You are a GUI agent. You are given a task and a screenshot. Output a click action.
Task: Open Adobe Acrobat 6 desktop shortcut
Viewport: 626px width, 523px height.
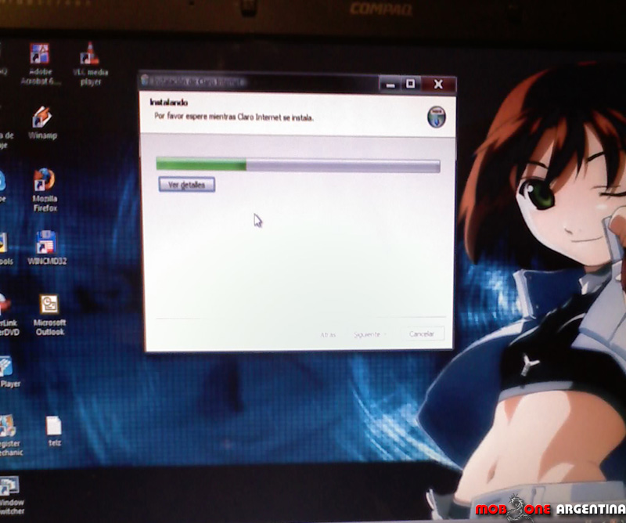[x=40, y=55]
